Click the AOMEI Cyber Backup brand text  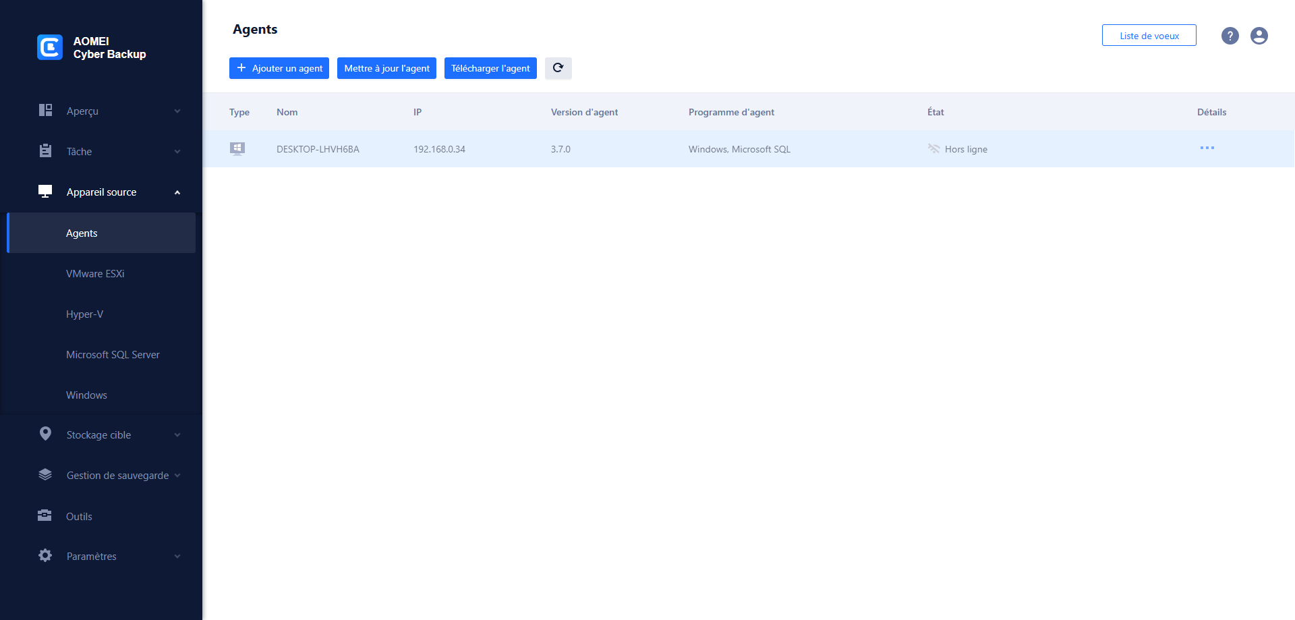109,47
